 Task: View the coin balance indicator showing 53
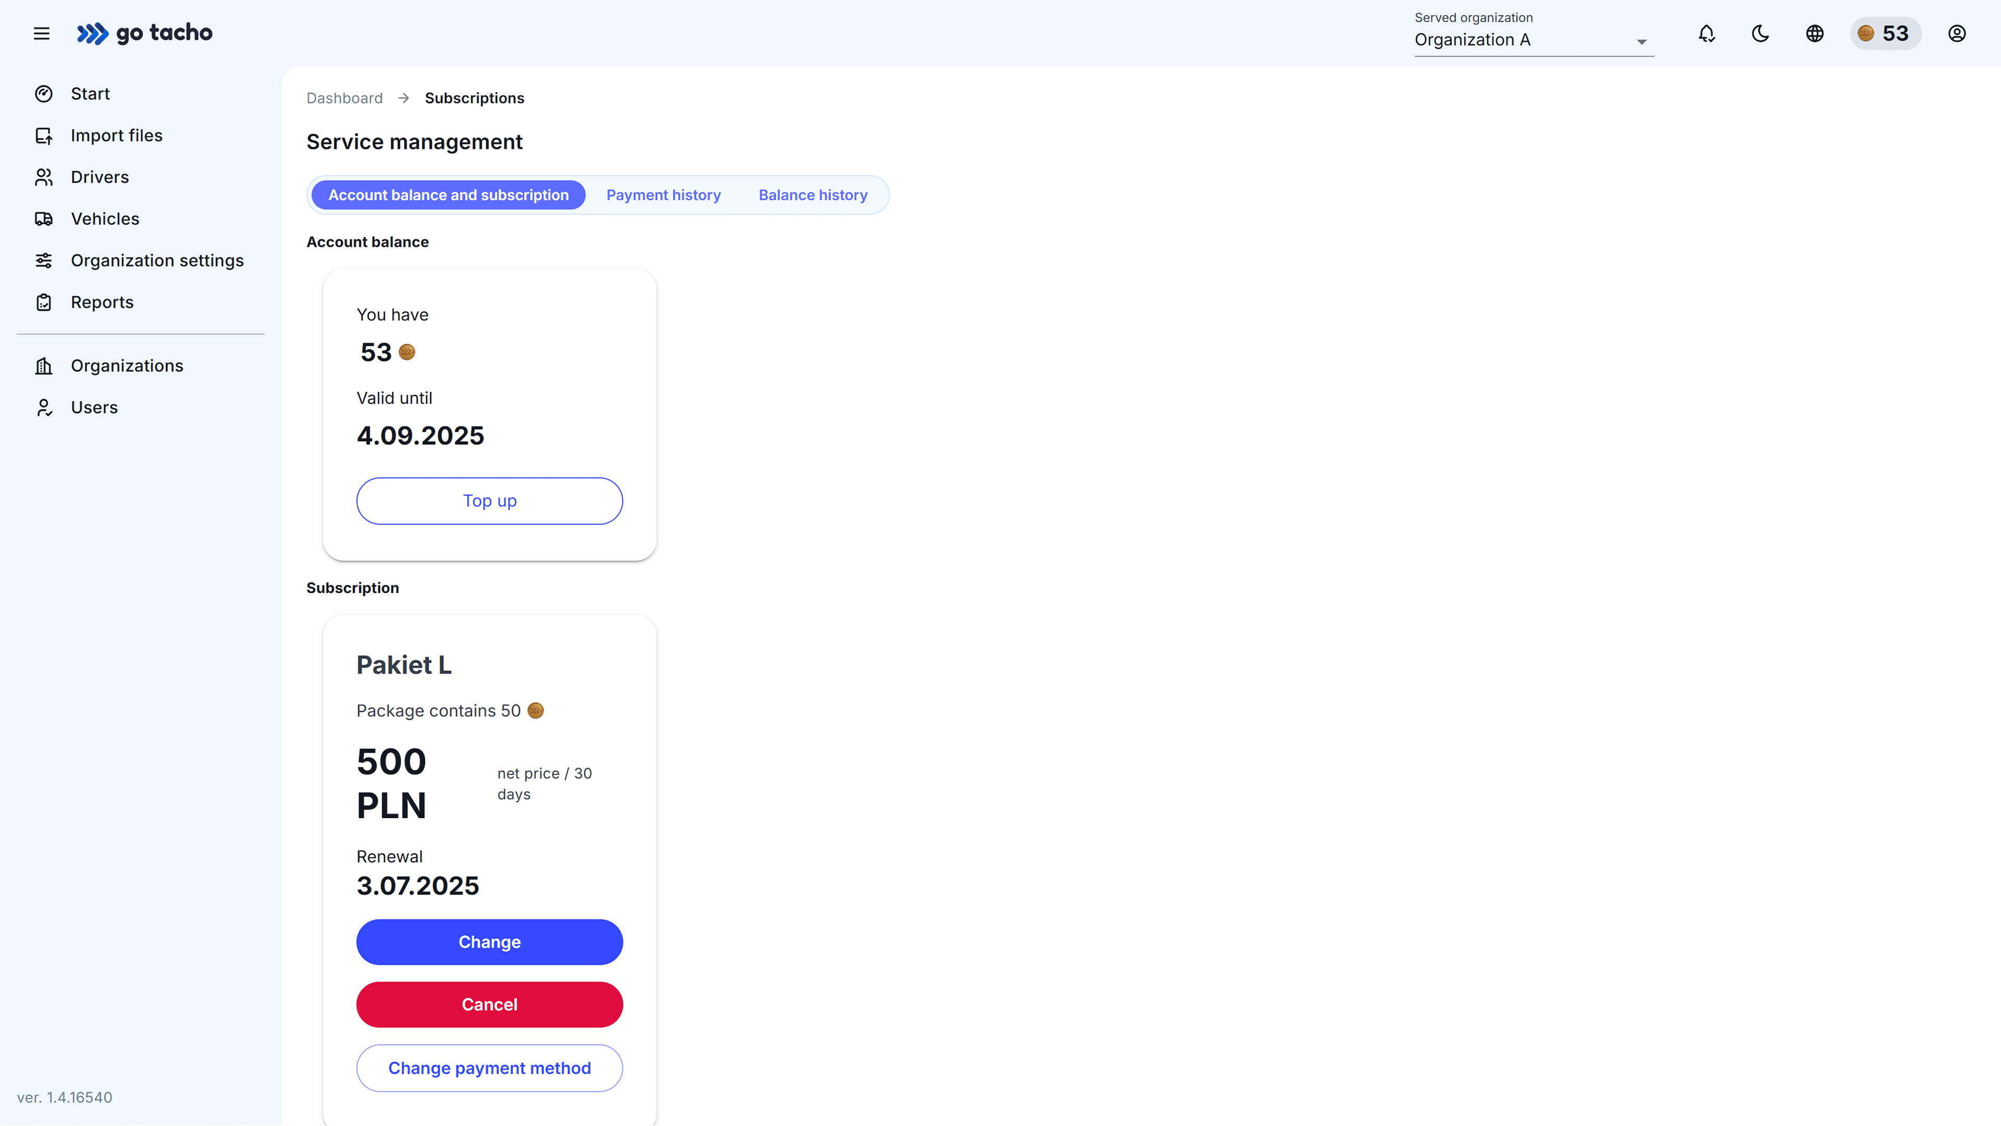click(x=1886, y=33)
